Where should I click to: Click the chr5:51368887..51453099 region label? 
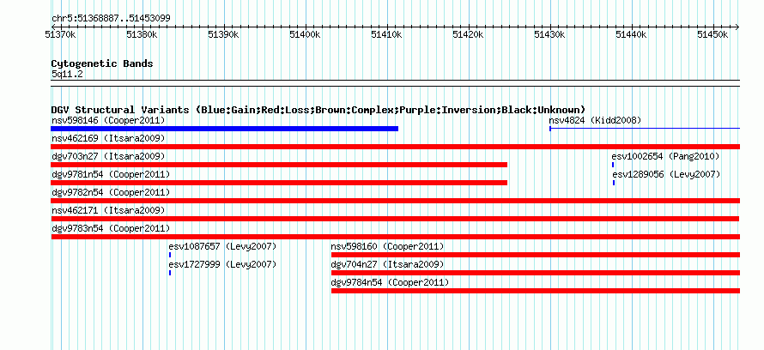111,19
